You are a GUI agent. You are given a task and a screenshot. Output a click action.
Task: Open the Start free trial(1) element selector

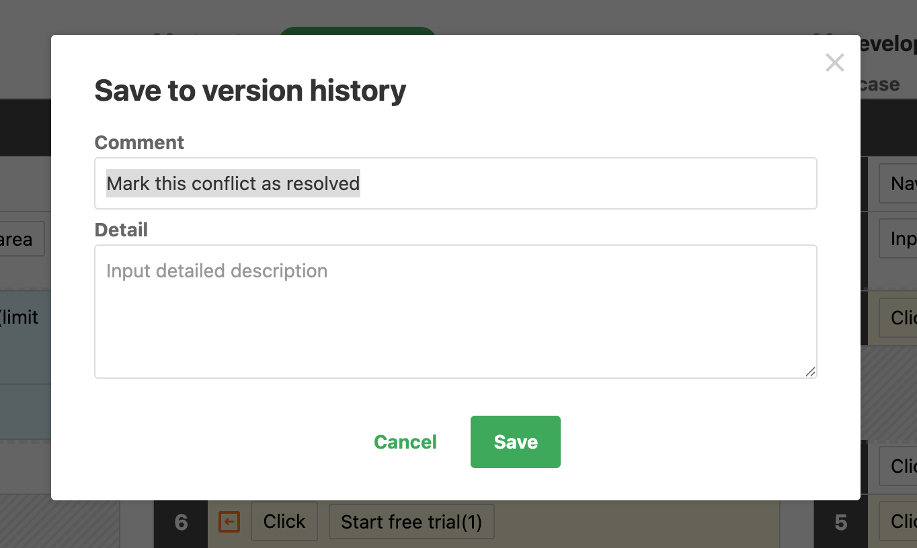tap(411, 522)
